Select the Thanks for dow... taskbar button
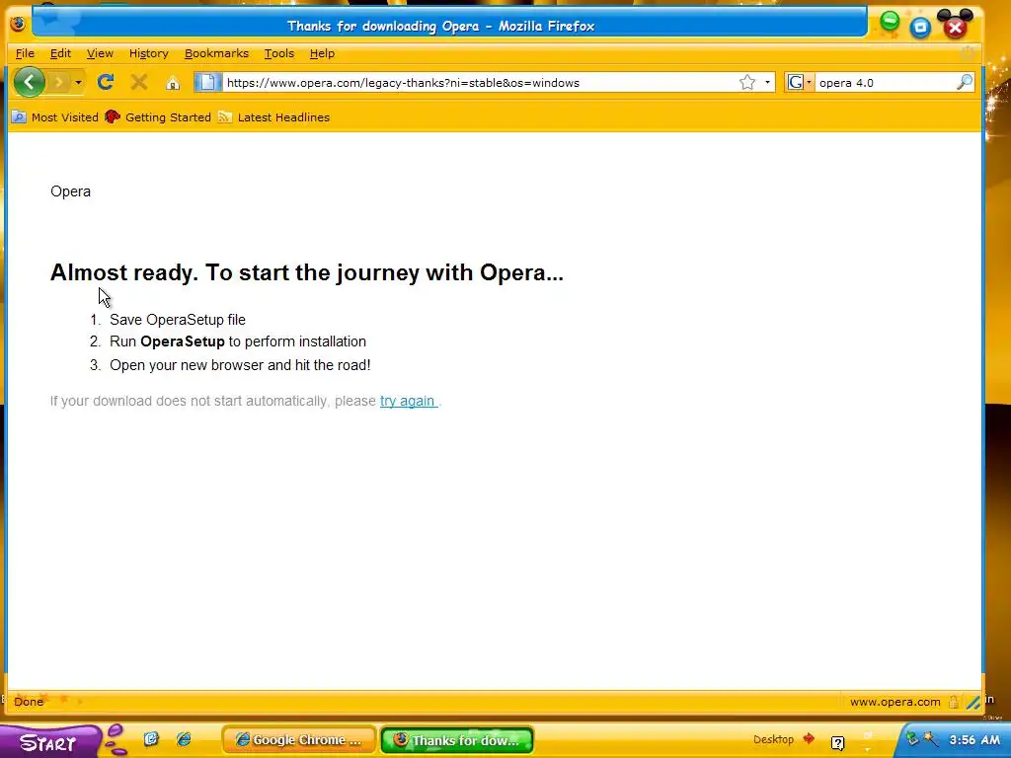1011x758 pixels. (457, 740)
